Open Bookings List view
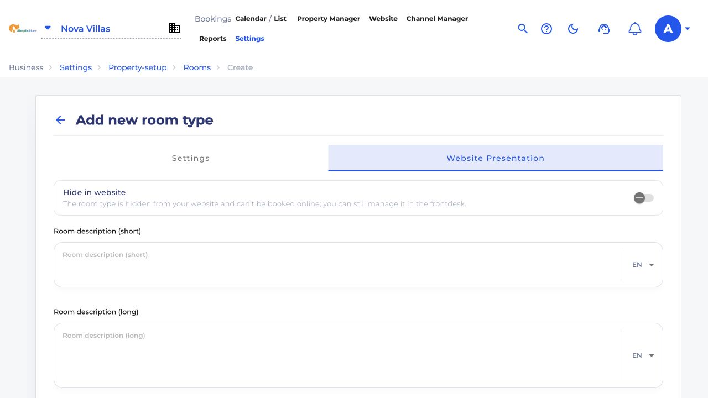 pyautogui.click(x=280, y=19)
